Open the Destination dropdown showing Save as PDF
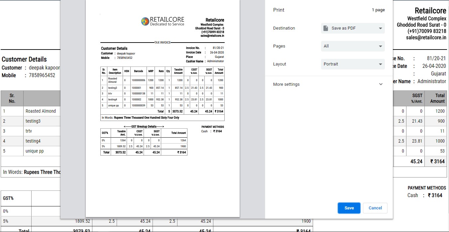This screenshot has width=449, height=232. (x=353, y=28)
